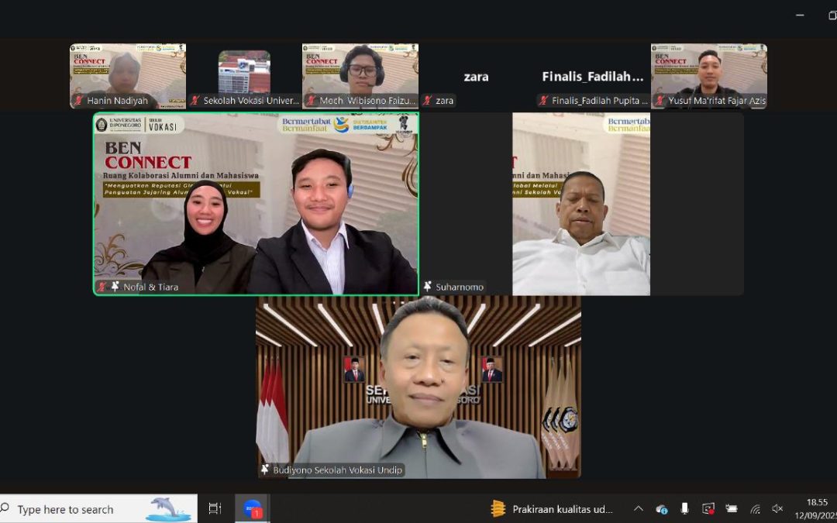Image resolution: width=837 pixels, height=523 pixels.
Task: Select Moch. Wibisono's video thumbnail
Action: [x=360, y=76]
